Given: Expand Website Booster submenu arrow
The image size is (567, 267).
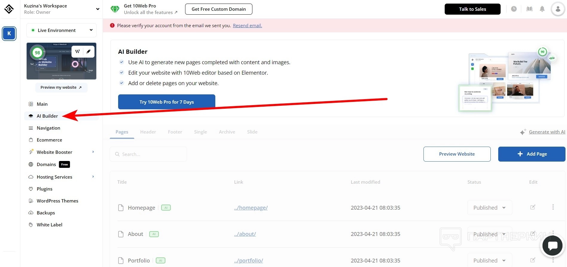Looking at the screenshot, I should [x=93, y=152].
